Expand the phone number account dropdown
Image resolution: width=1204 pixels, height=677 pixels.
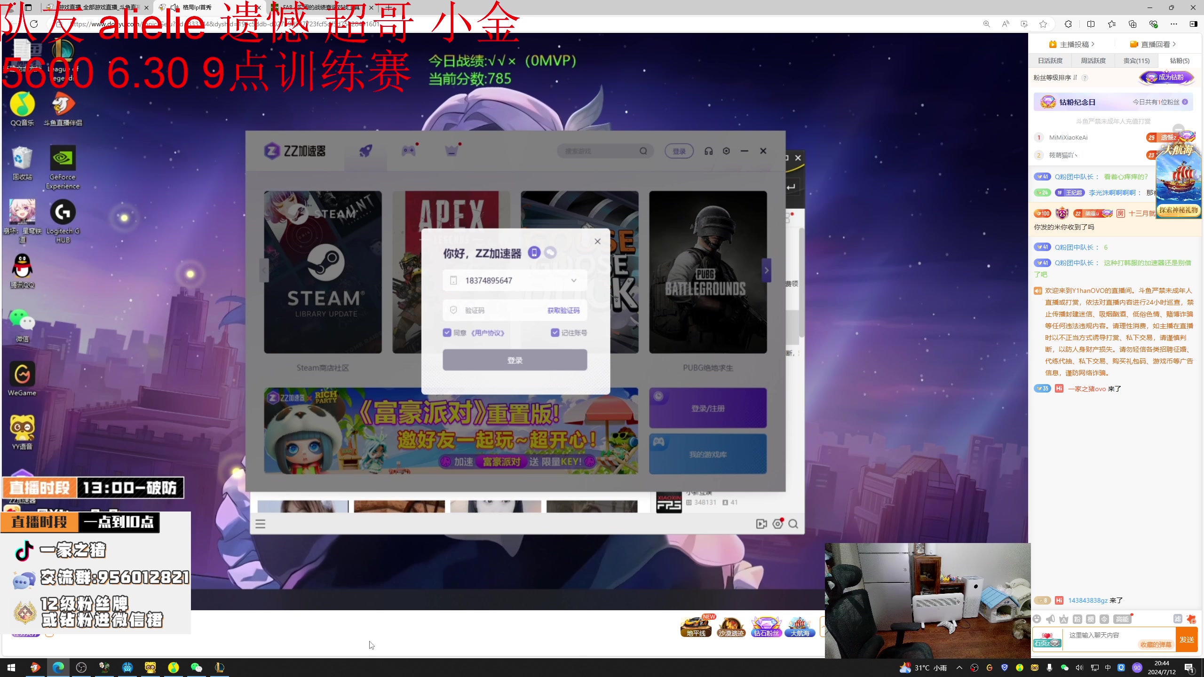(x=574, y=281)
